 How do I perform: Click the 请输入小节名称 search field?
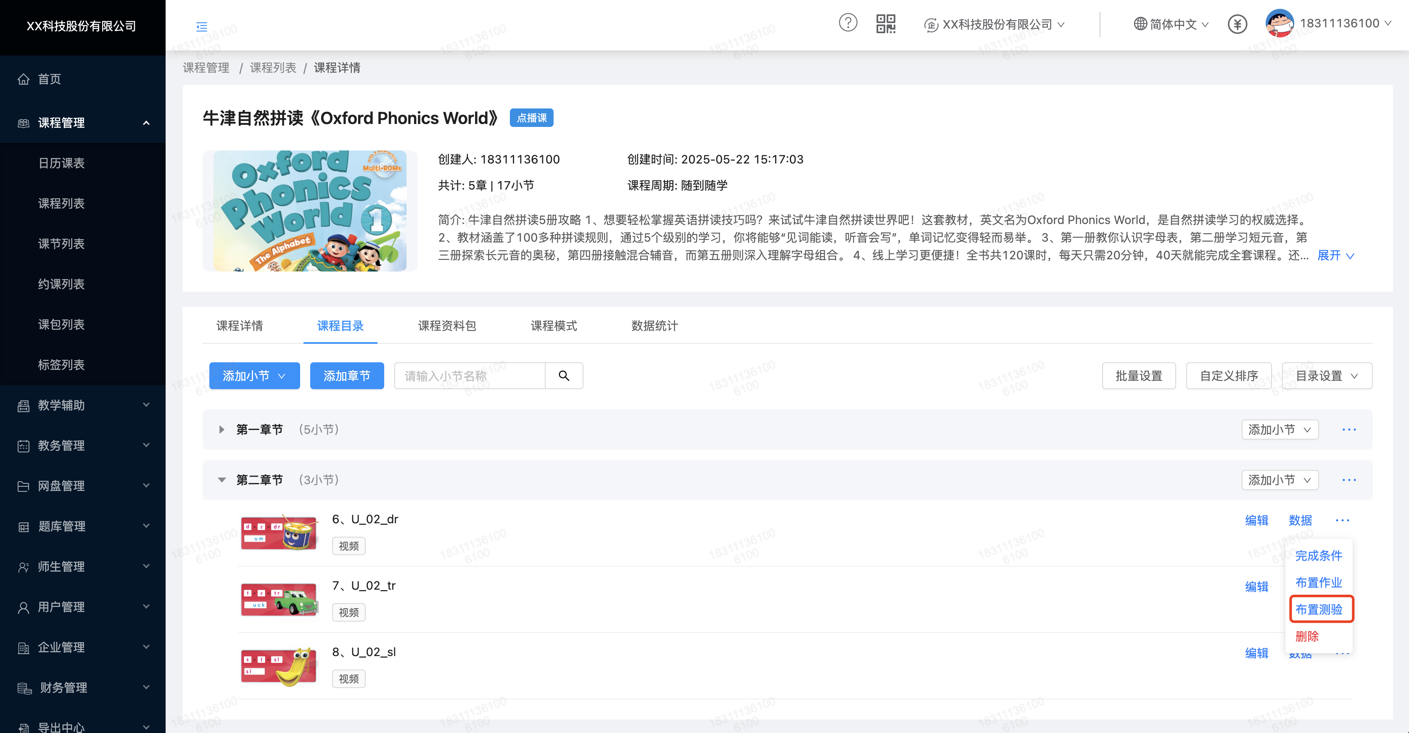(469, 376)
